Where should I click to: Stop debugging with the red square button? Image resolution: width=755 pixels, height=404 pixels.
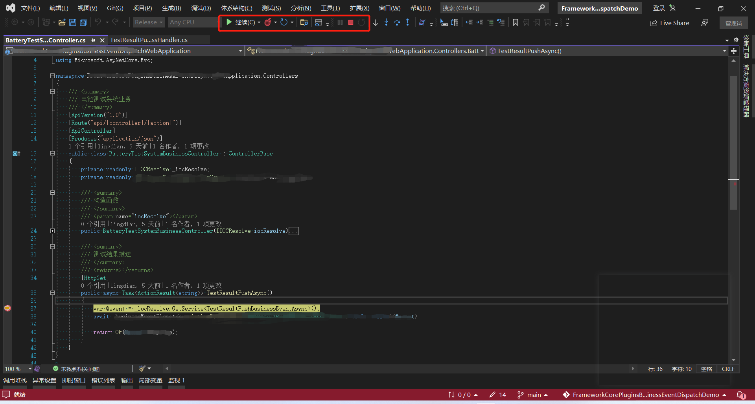point(351,22)
